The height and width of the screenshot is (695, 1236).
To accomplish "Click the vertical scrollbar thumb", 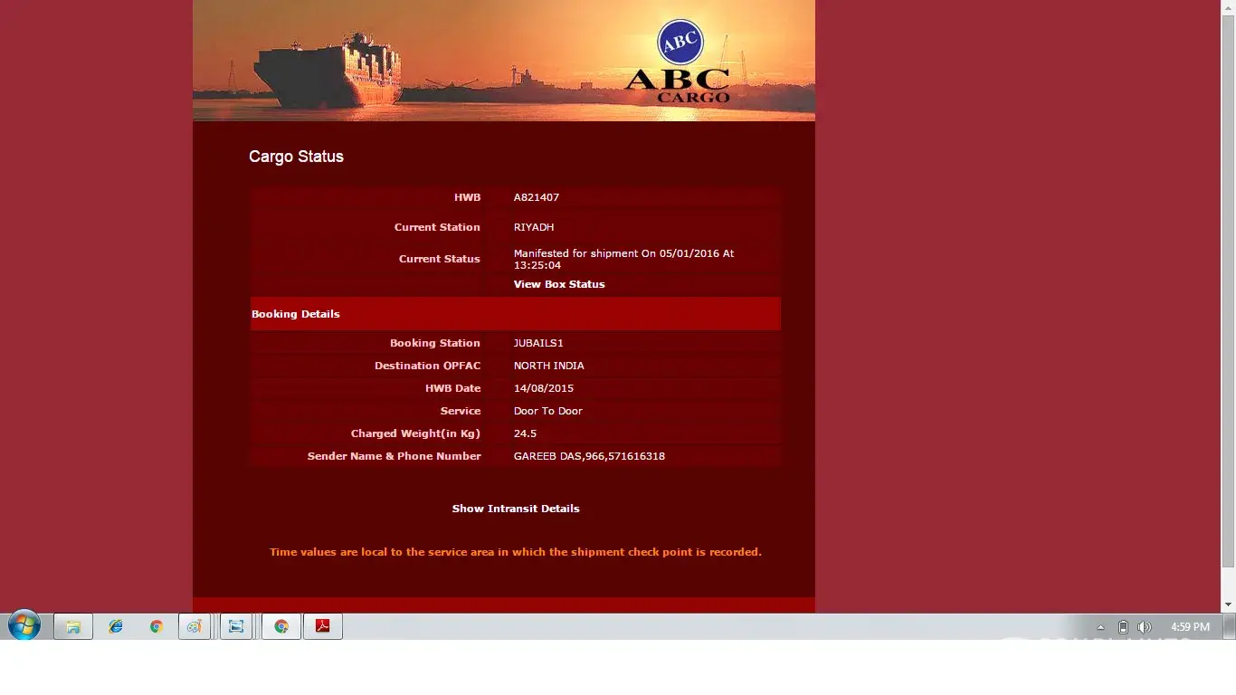I will (x=1228, y=290).
